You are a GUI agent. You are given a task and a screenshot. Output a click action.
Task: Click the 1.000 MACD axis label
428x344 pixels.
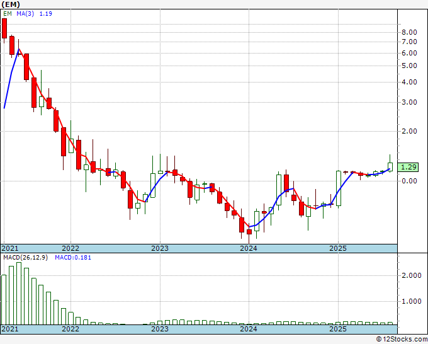tap(412, 301)
